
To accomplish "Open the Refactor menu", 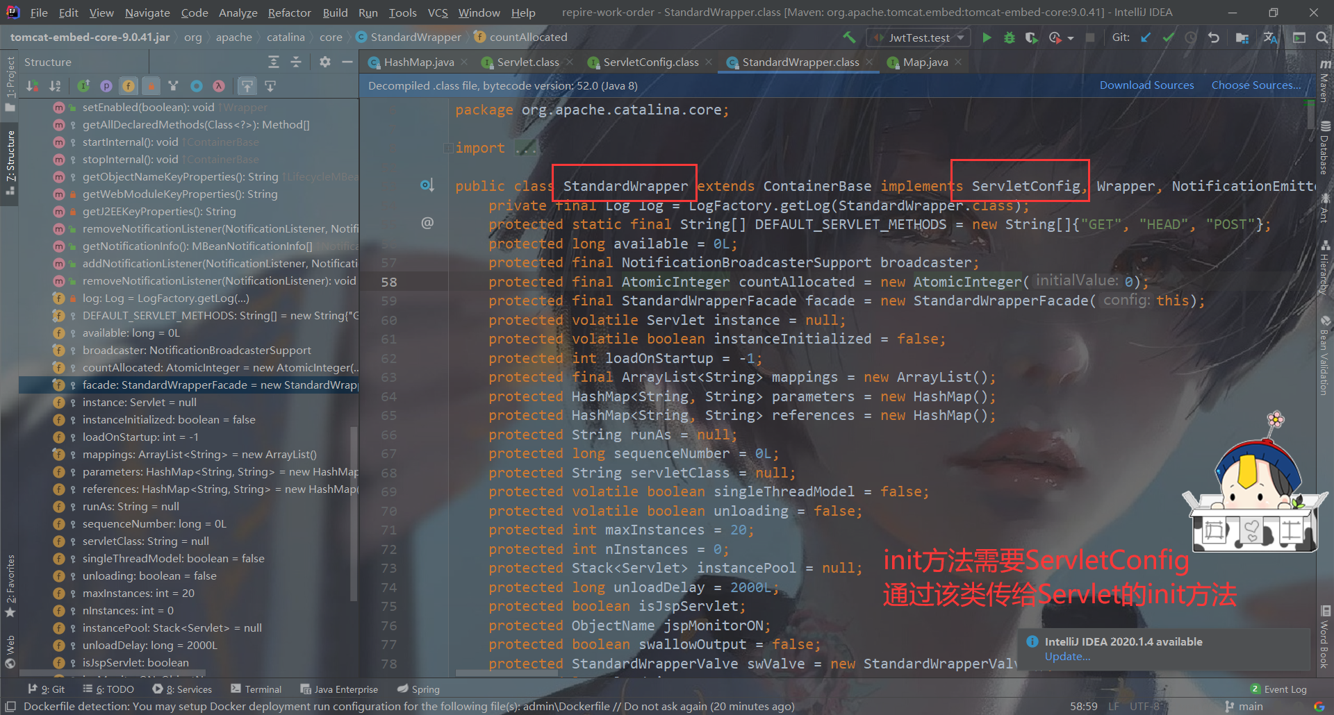I will (x=290, y=12).
